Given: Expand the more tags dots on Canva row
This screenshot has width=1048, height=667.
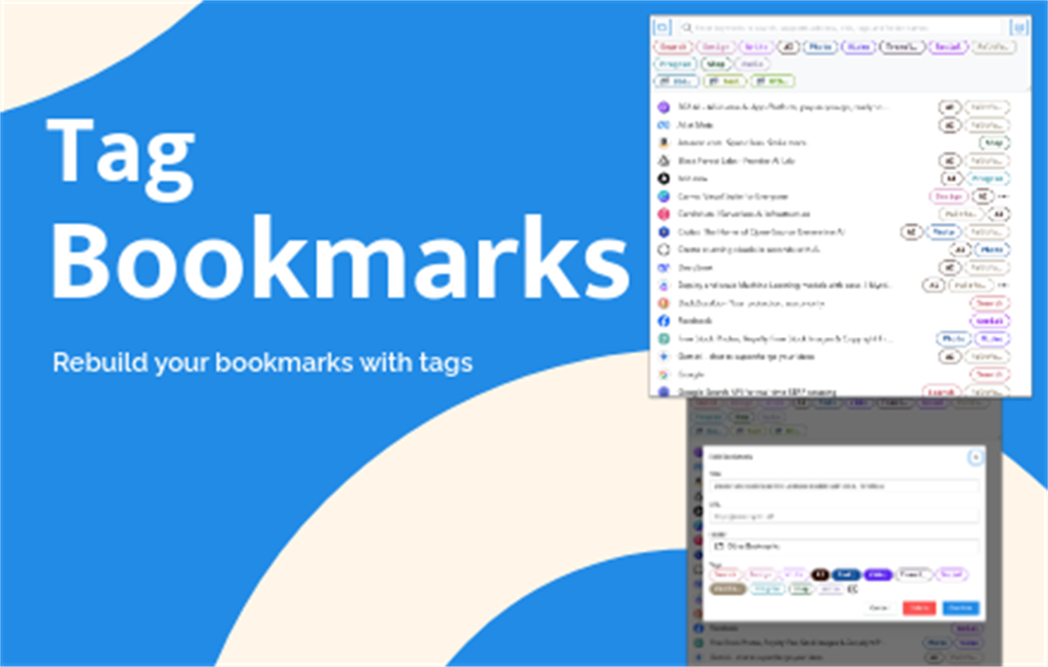Looking at the screenshot, I should click(1003, 196).
